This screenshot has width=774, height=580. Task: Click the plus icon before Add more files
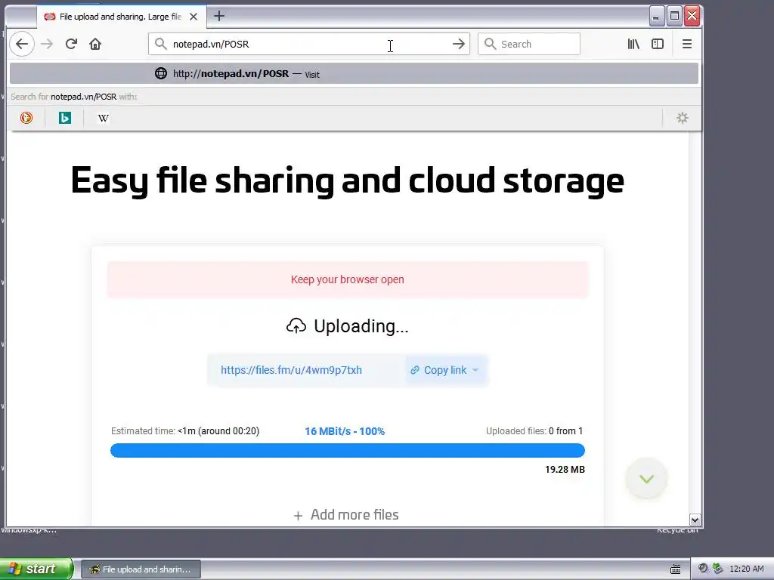(x=298, y=516)
